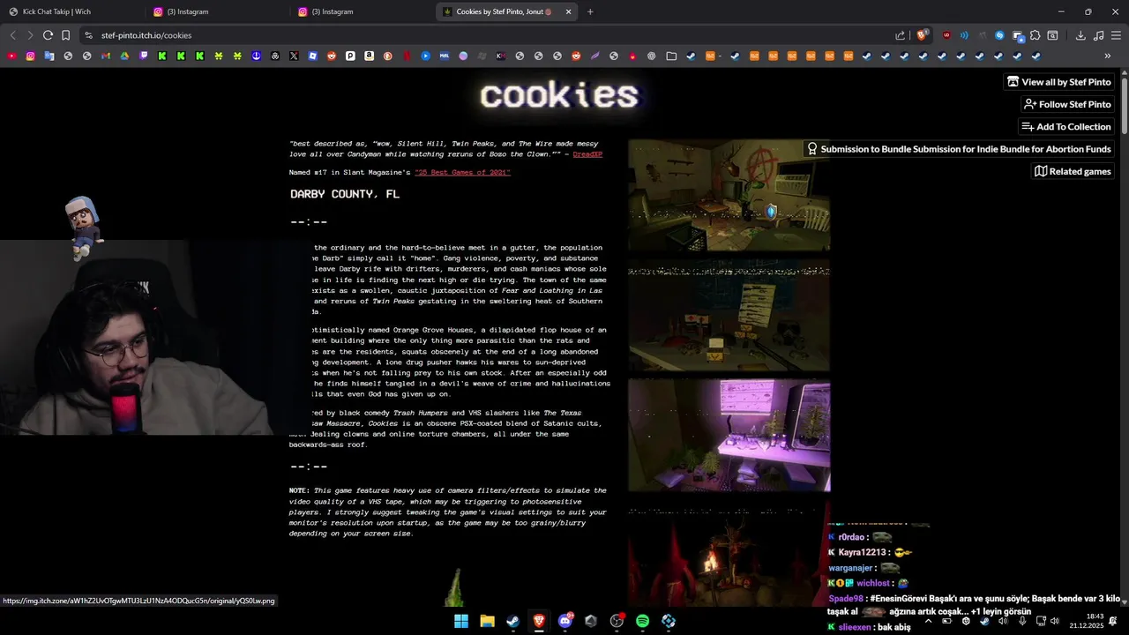Click the share icon in the address bar
This screenshot has height=635, width=1129.
[900, 35]
